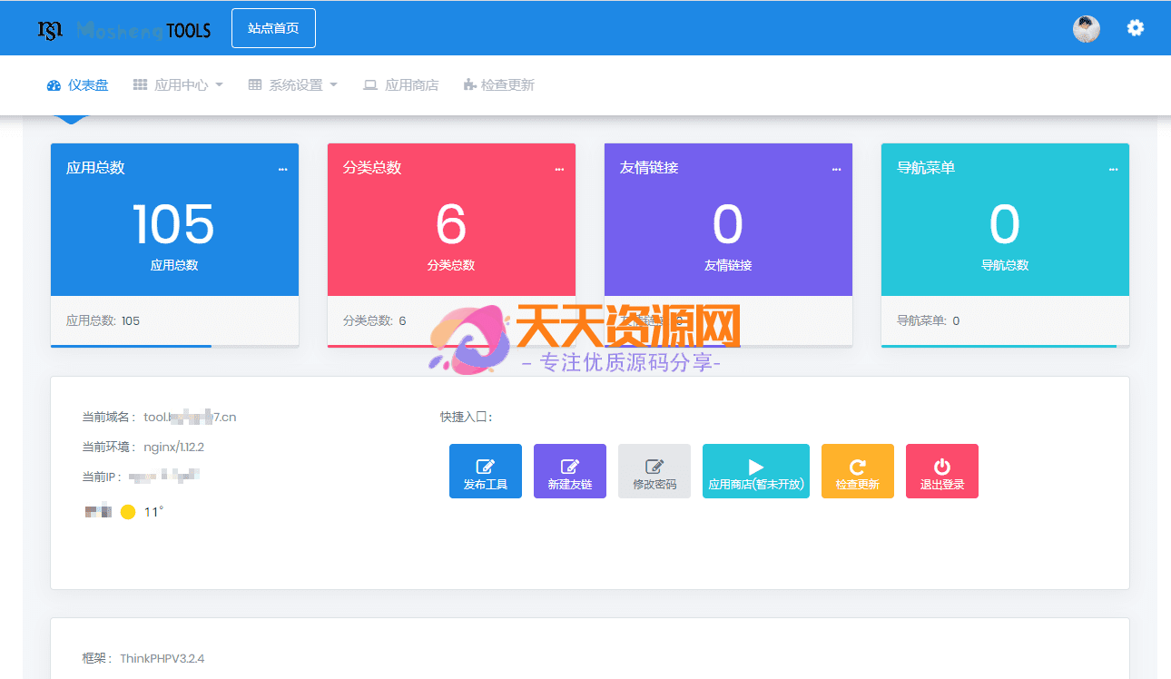
Task: Click the big 6 on the 分类总数 card
Action: tap(451, 225)
